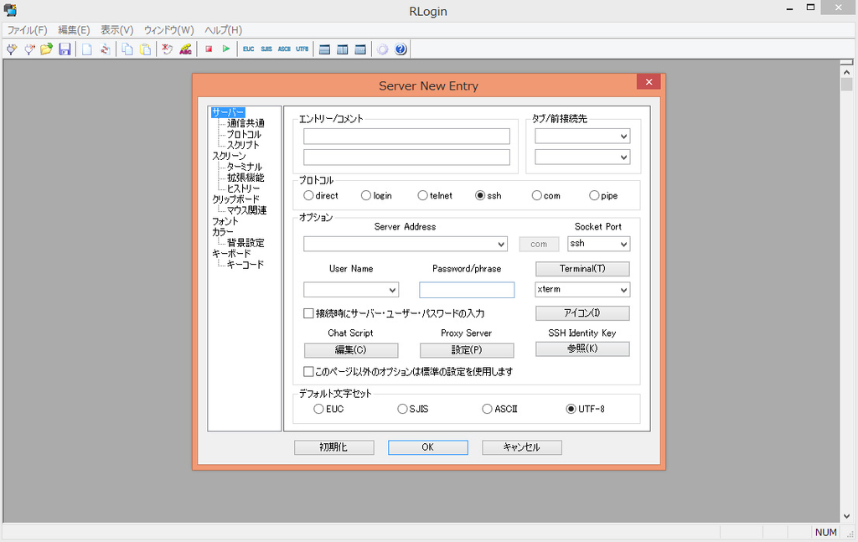Open the ファイル(F) menu
Screen dimensions: 858x542
(28, 30)
